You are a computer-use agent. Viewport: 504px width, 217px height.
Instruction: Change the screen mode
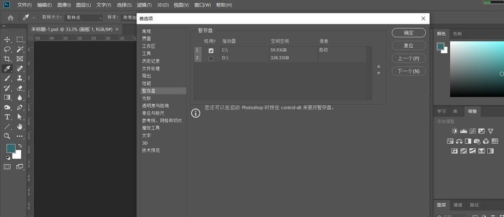click(20, 167)
